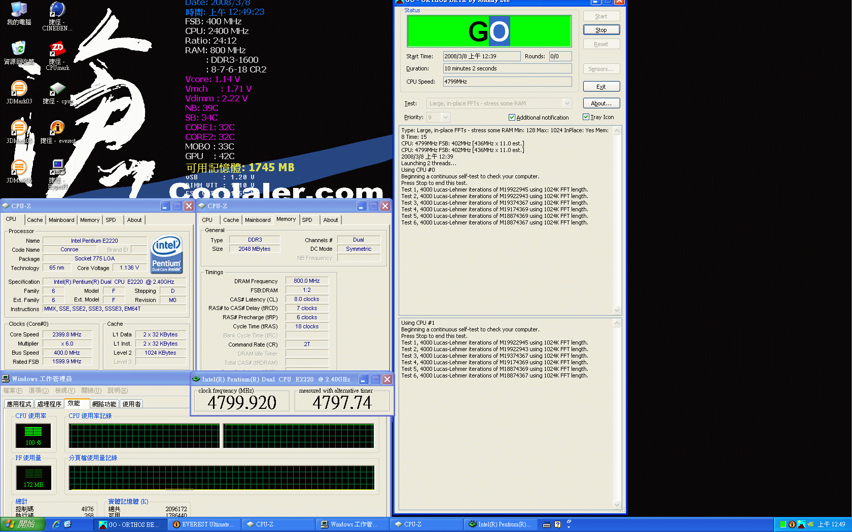Click the language bar help icon

pyautogui.click(x=557, y=524)
